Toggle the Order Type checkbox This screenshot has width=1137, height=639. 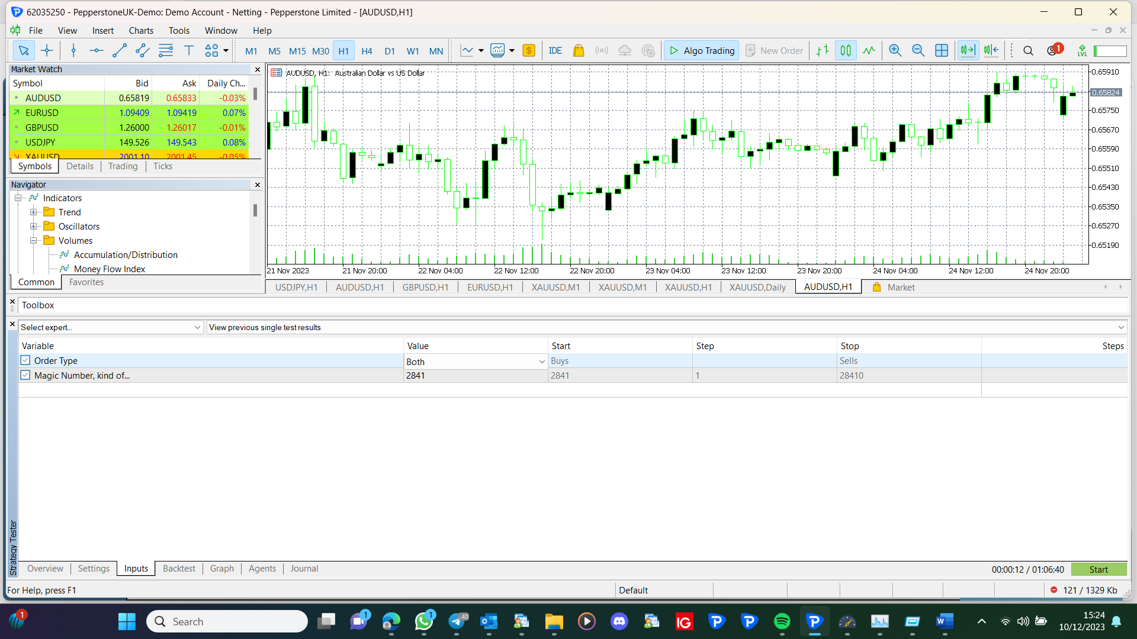(25, 360)
